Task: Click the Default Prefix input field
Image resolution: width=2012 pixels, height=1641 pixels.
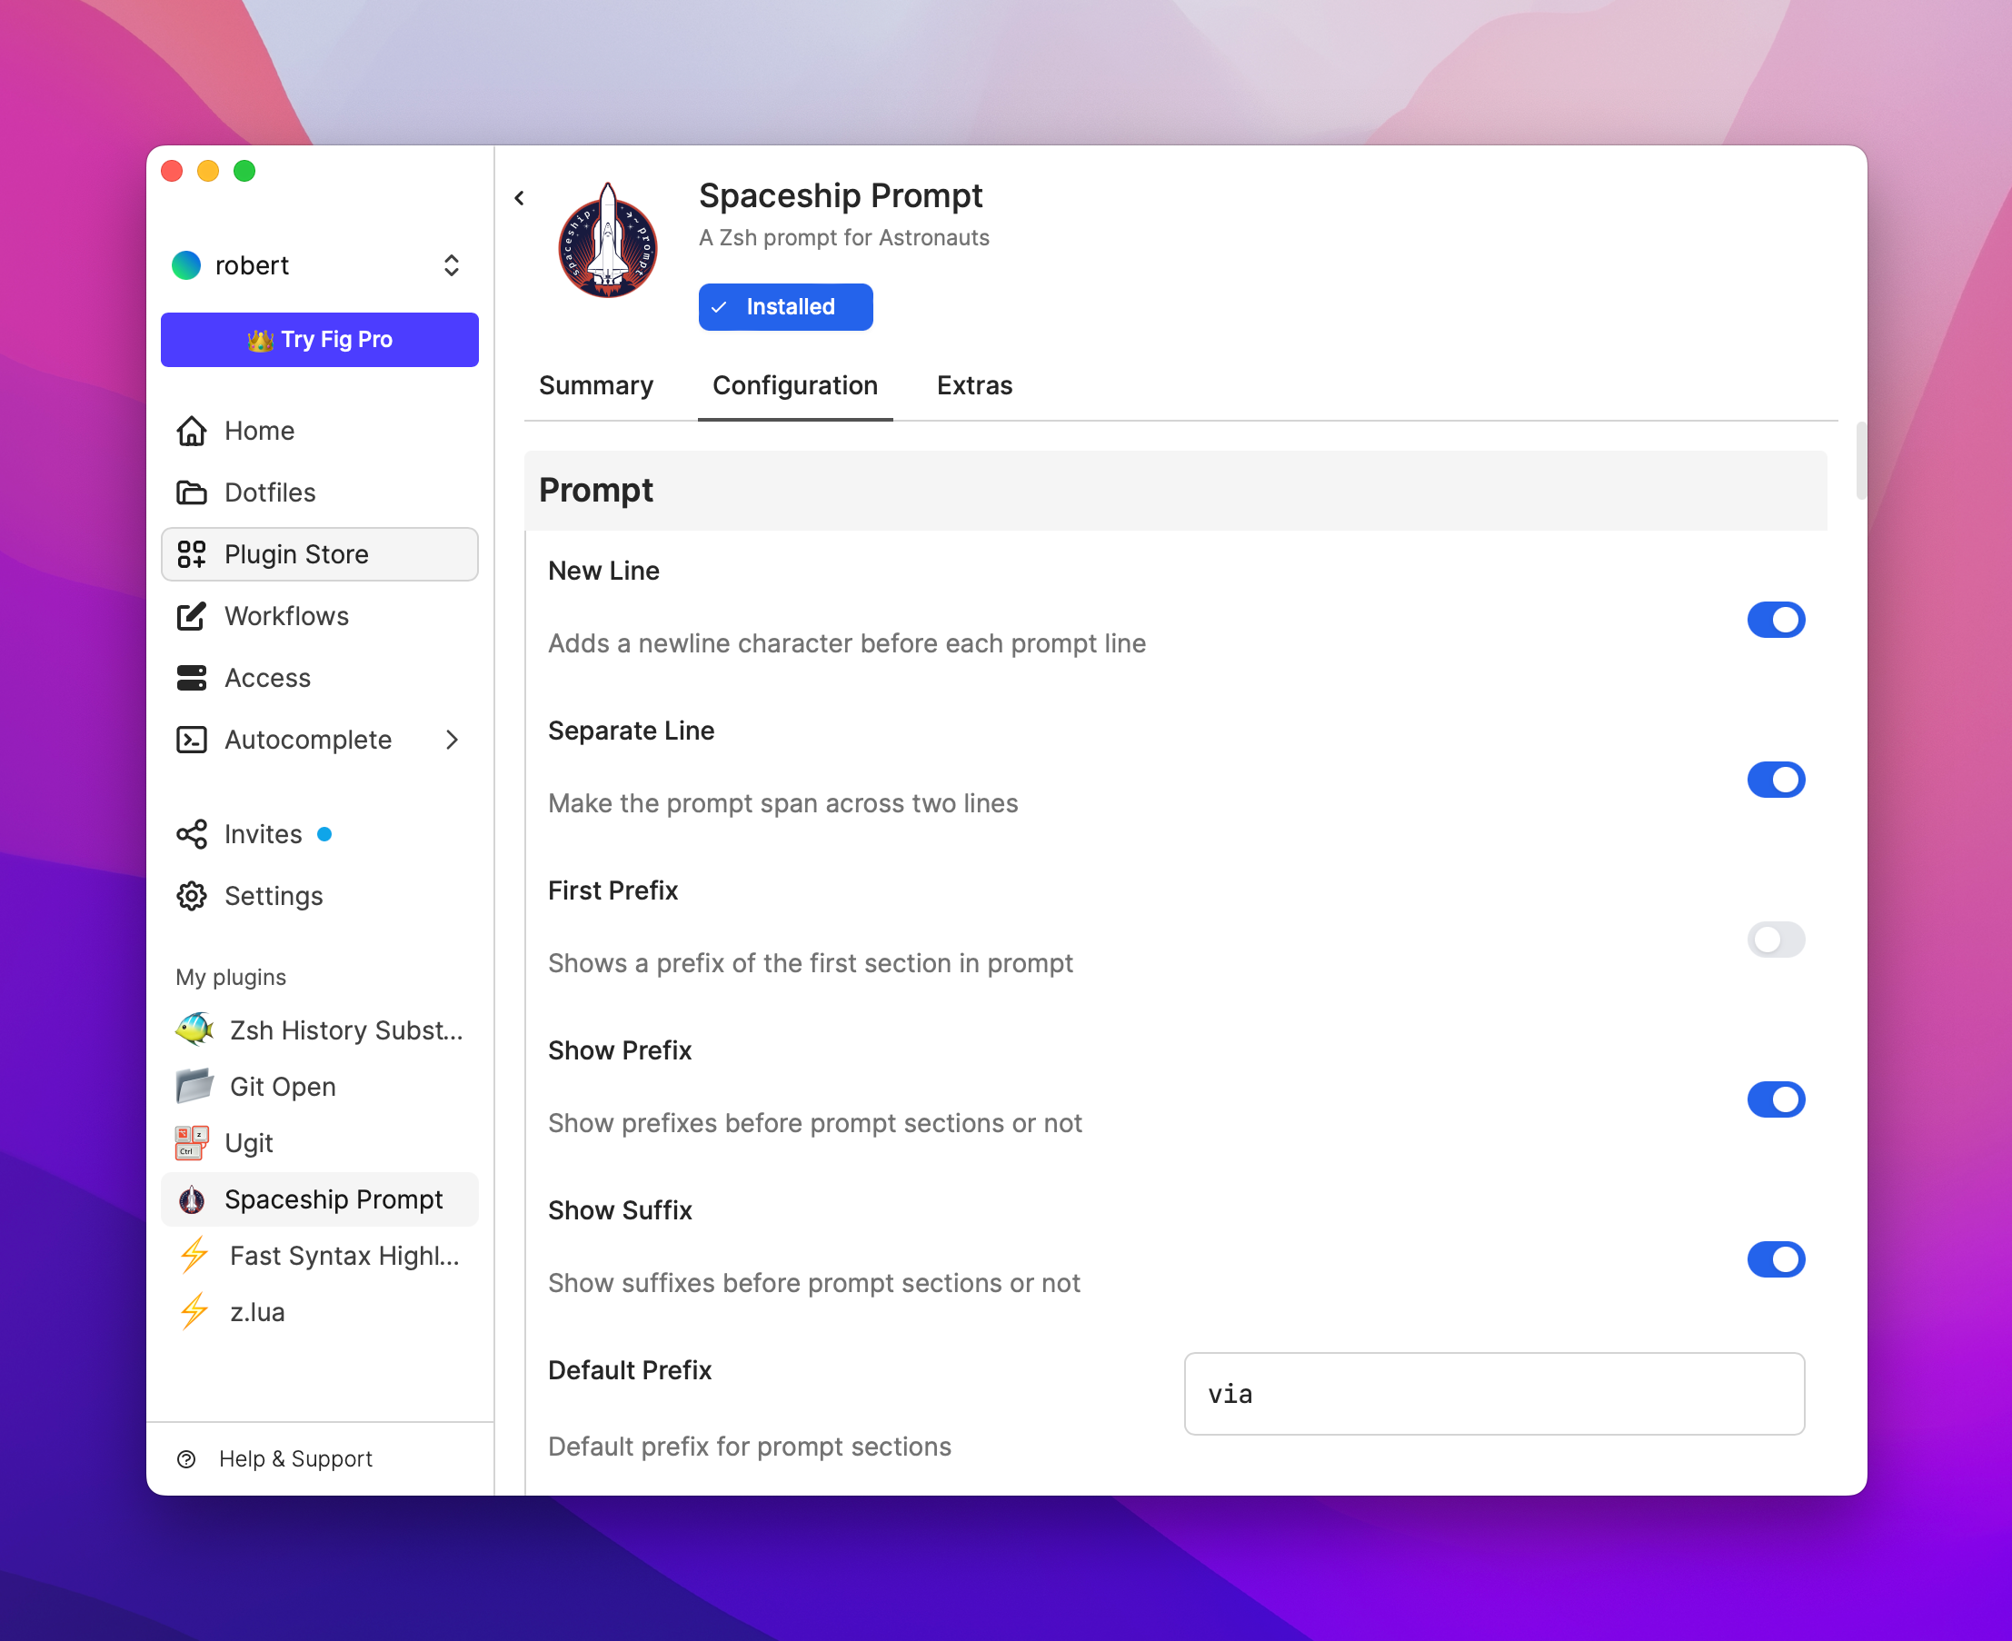Action: [1494, 1393]
